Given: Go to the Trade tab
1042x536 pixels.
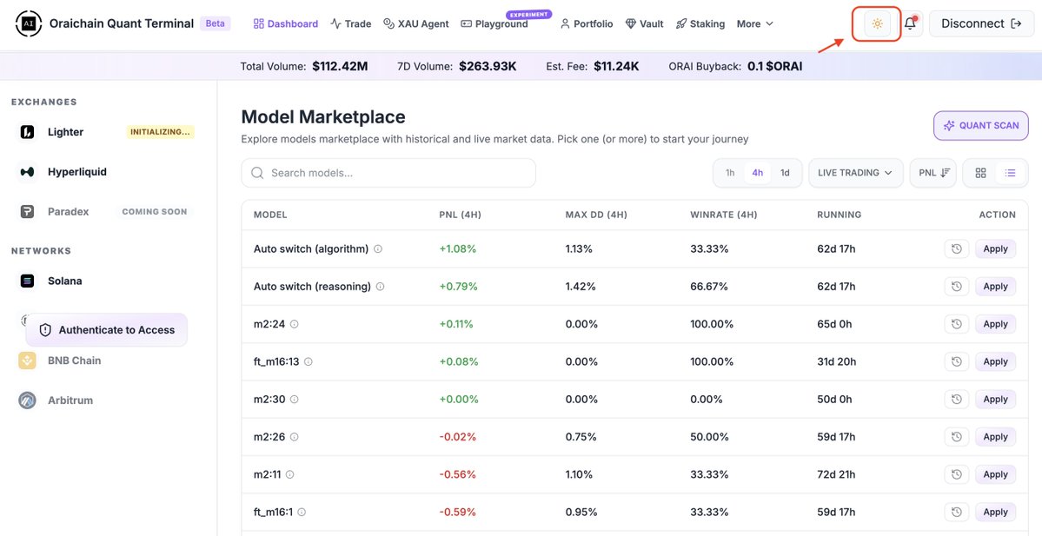Looking at the screenshot, I should click(351, 24).
